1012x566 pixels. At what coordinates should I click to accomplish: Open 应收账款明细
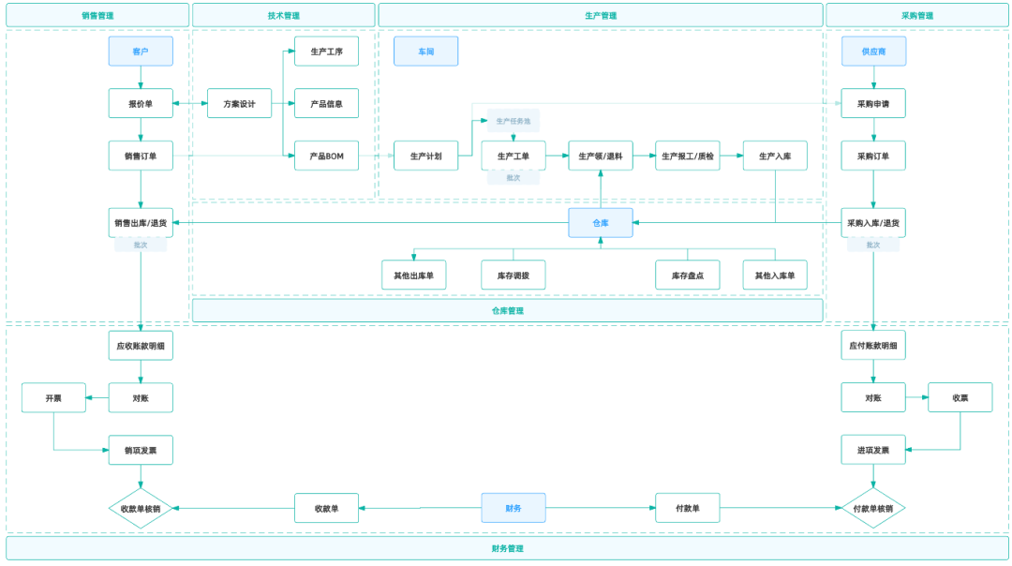[x=141, y=345]
